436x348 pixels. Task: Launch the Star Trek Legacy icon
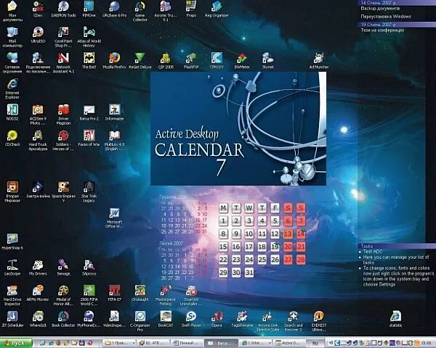point(89,191)
